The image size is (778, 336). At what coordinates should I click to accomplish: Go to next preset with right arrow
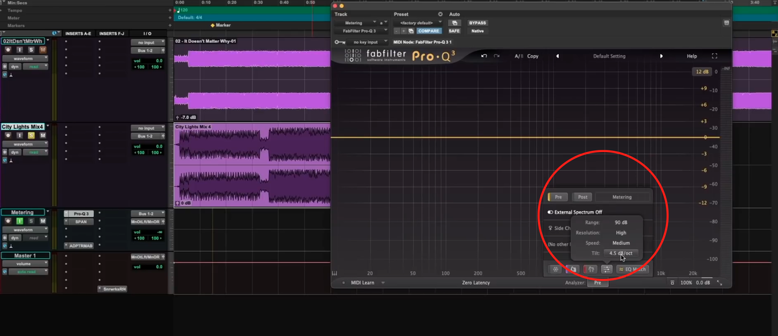coord(661,56)
